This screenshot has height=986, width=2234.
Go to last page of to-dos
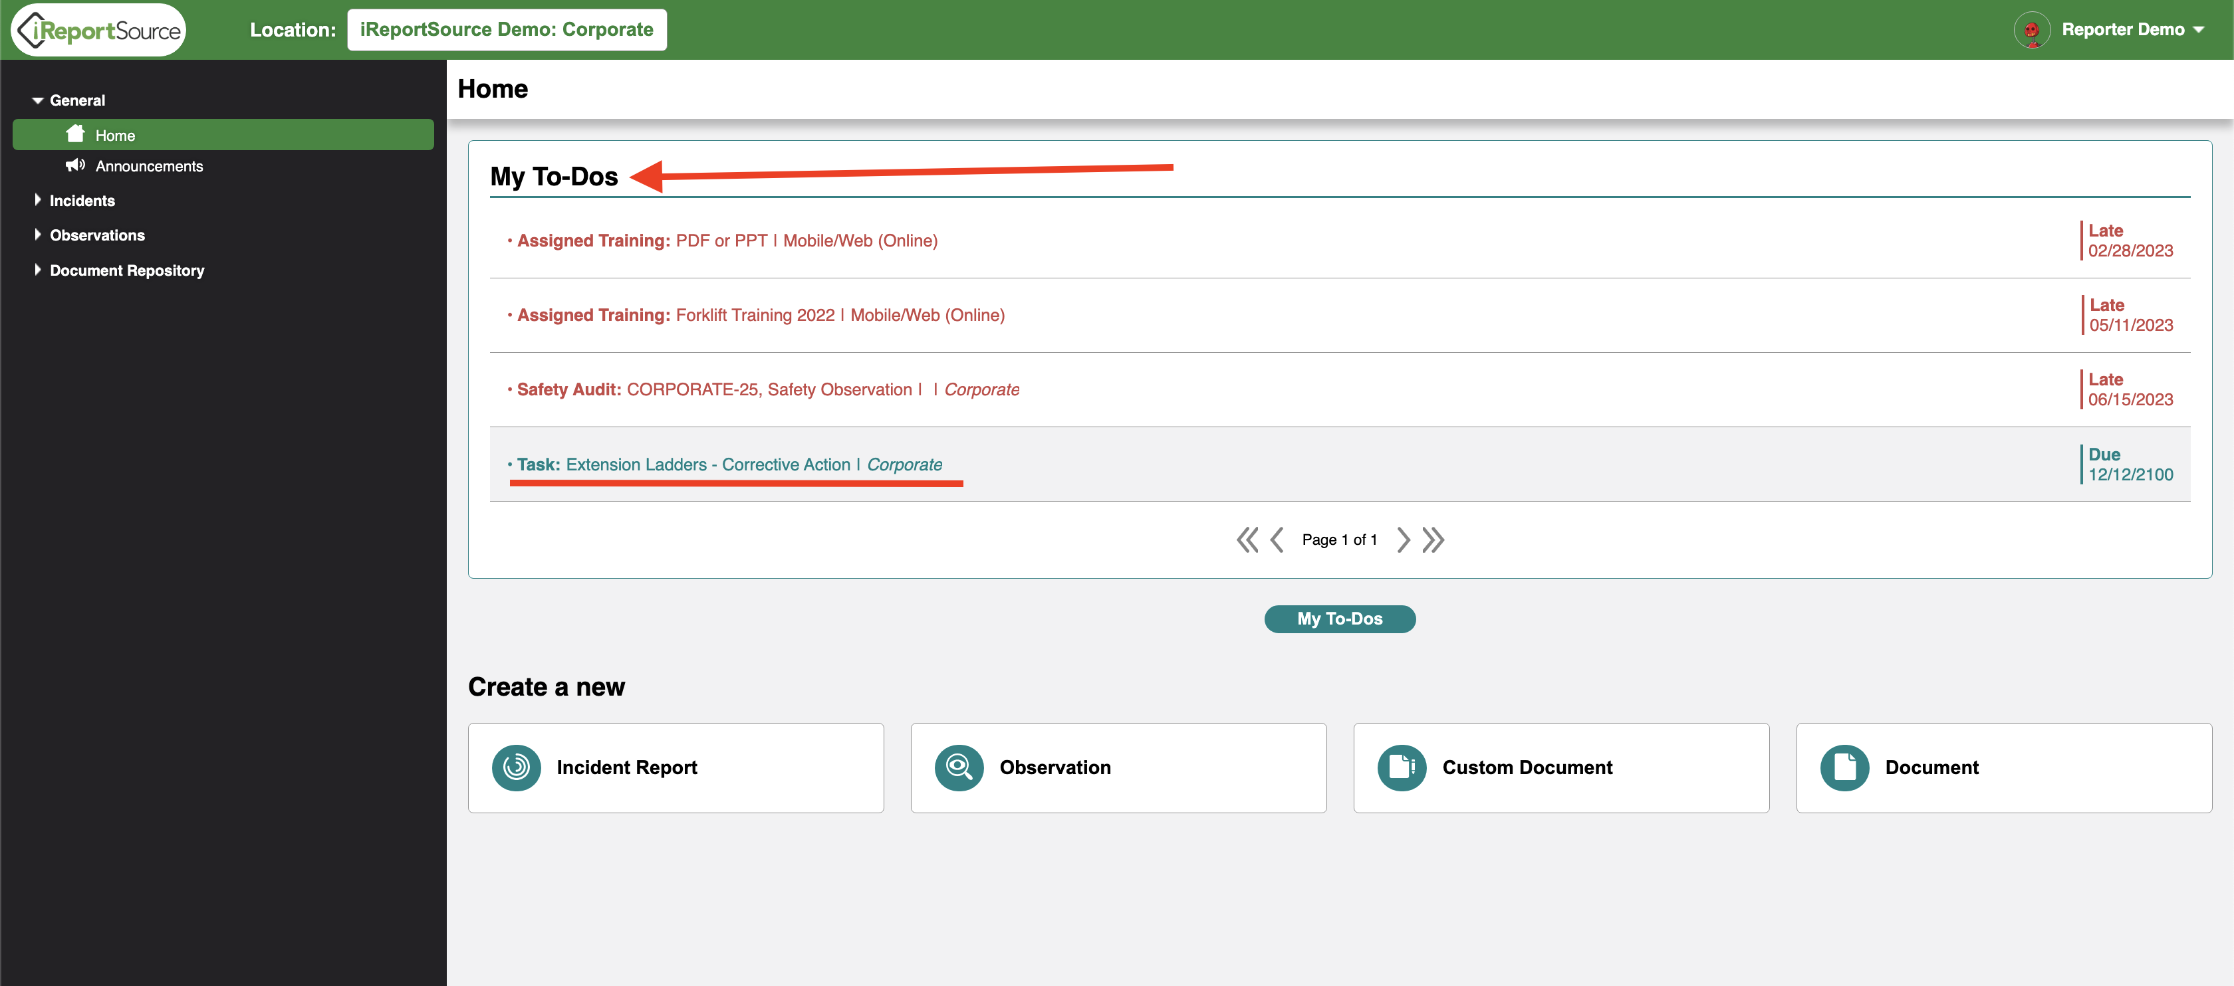click(1433, 540)
